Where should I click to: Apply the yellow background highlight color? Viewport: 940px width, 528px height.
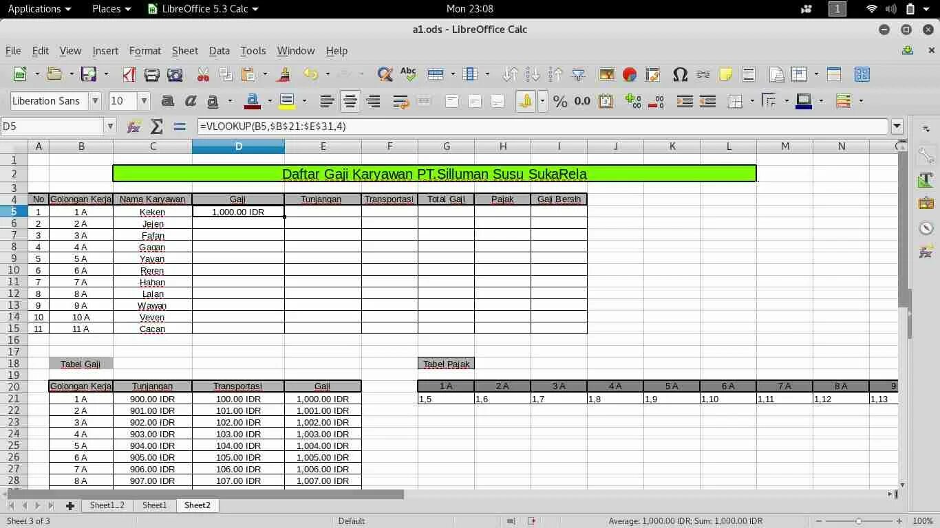(x=288, y=101)
